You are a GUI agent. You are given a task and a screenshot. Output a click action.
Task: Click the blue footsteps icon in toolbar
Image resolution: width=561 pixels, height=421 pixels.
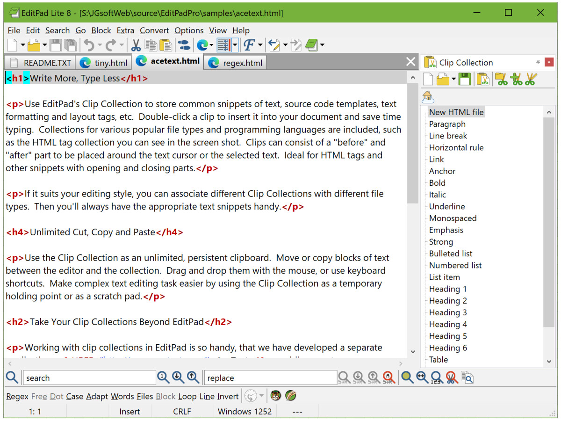point(185,45)
